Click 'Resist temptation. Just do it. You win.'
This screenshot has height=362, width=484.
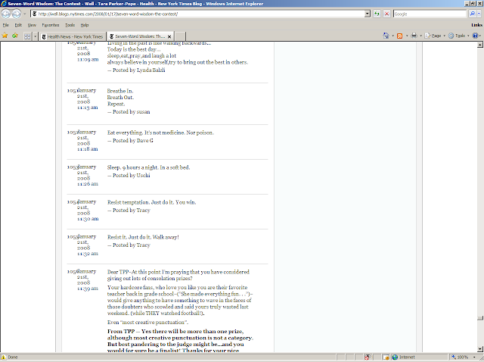pos(151,202)
